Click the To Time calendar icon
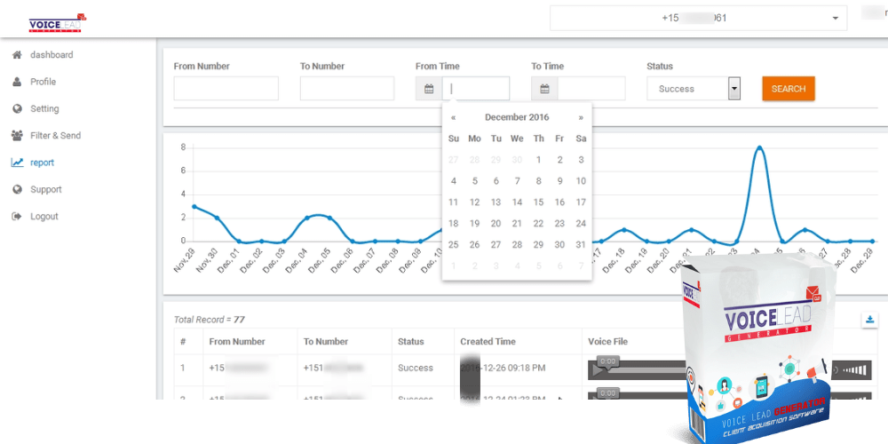Image resolution: width=888 pixels, height=444 pixels. (x=544, y=89)
